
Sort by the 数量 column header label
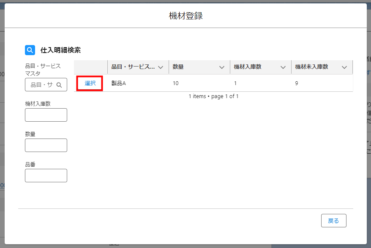coord(178,67)
